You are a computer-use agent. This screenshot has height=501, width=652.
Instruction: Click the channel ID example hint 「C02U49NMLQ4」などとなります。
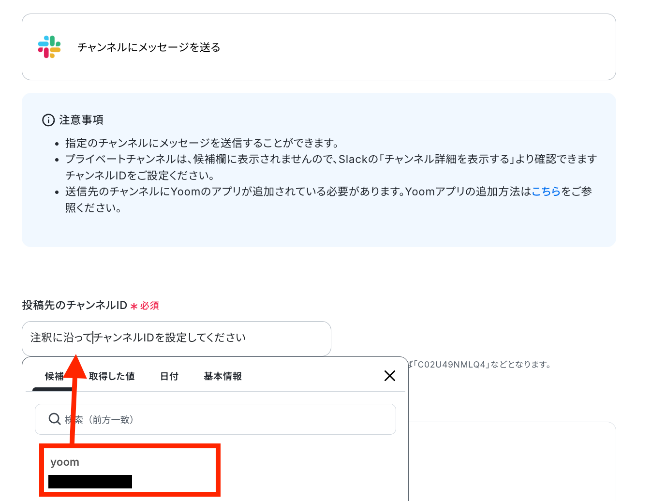tap(482, 364)
